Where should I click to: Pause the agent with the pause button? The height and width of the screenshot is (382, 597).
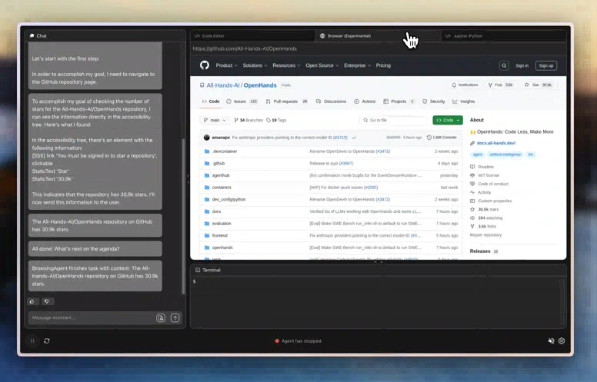tap(32, 340)
